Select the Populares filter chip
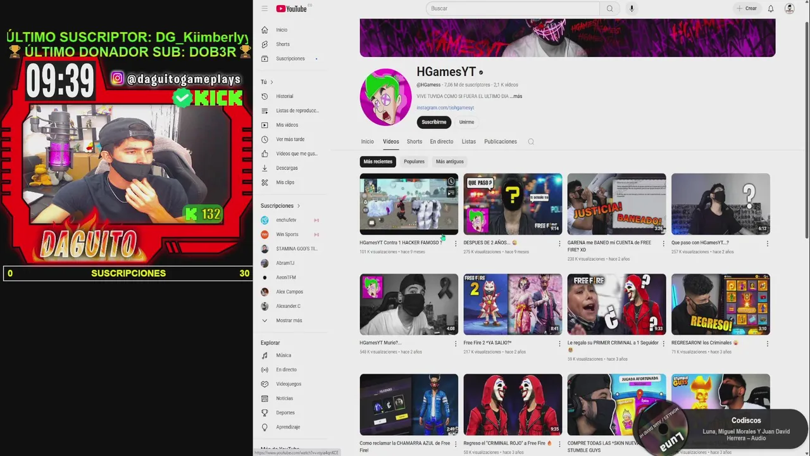This screenshot has height=456, width=810. click(414, 161)
